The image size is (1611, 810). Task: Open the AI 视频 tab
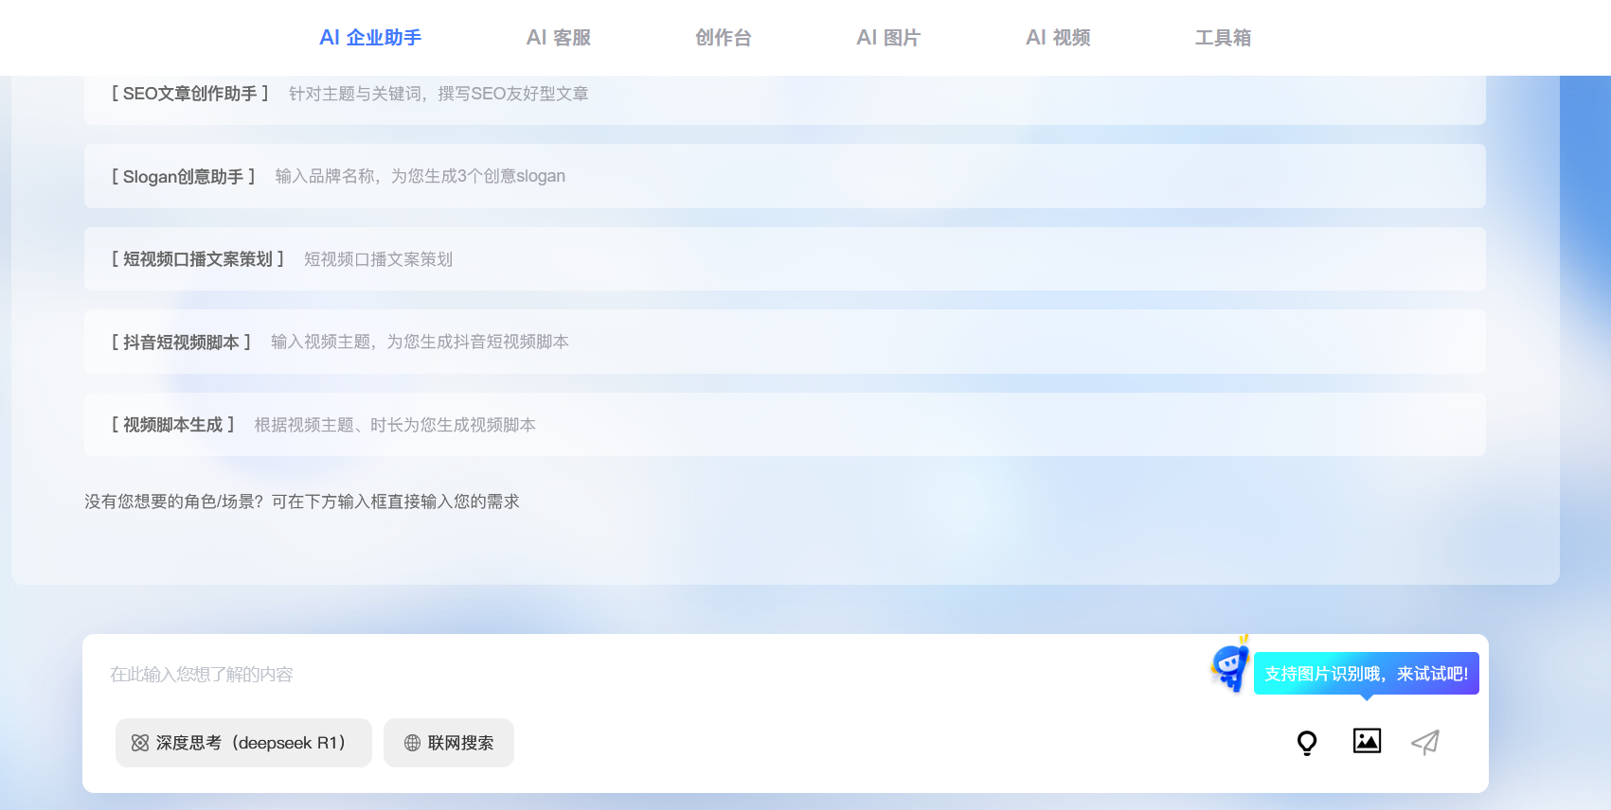(x=1057, y=38)
